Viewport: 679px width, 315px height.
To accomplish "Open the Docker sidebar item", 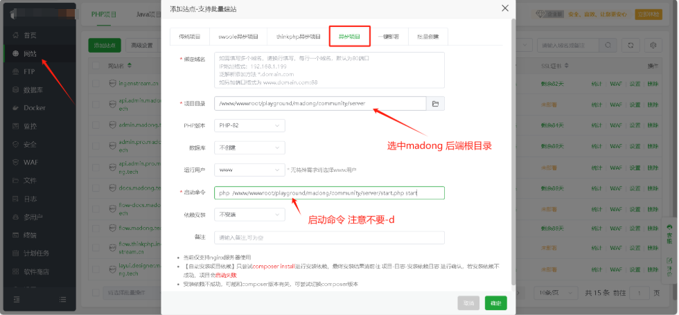I will (34, 108).
